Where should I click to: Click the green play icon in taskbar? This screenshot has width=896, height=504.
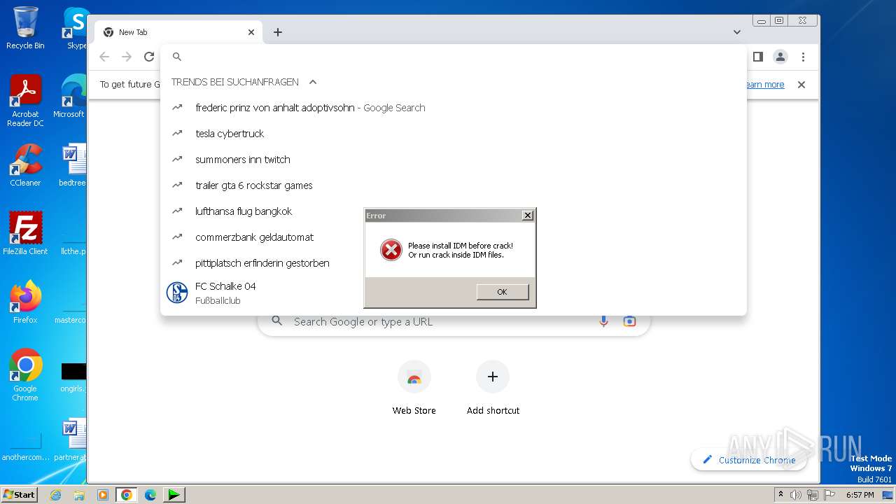coord(174,495)
